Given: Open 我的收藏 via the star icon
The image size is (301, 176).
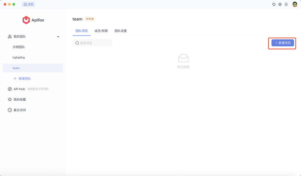Looking at the screenshot, I should coord(9,99).
